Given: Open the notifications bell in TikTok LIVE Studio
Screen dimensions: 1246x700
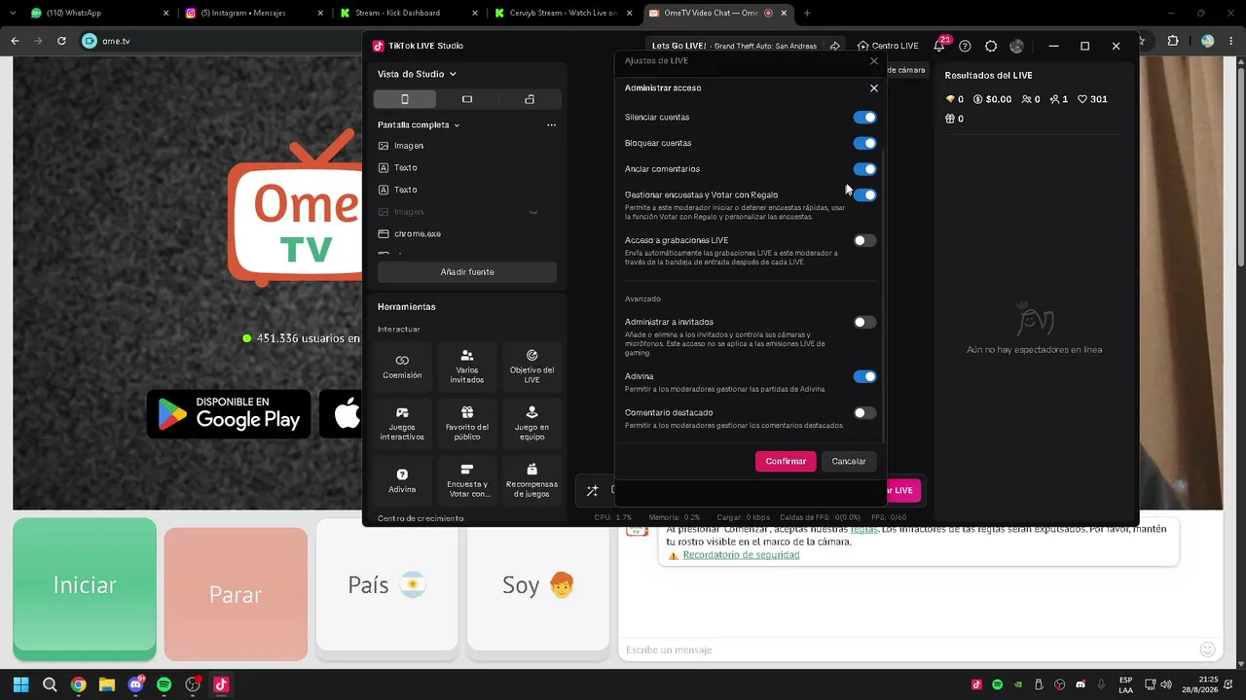Looking at the screenshot, I should click(939, 46).
